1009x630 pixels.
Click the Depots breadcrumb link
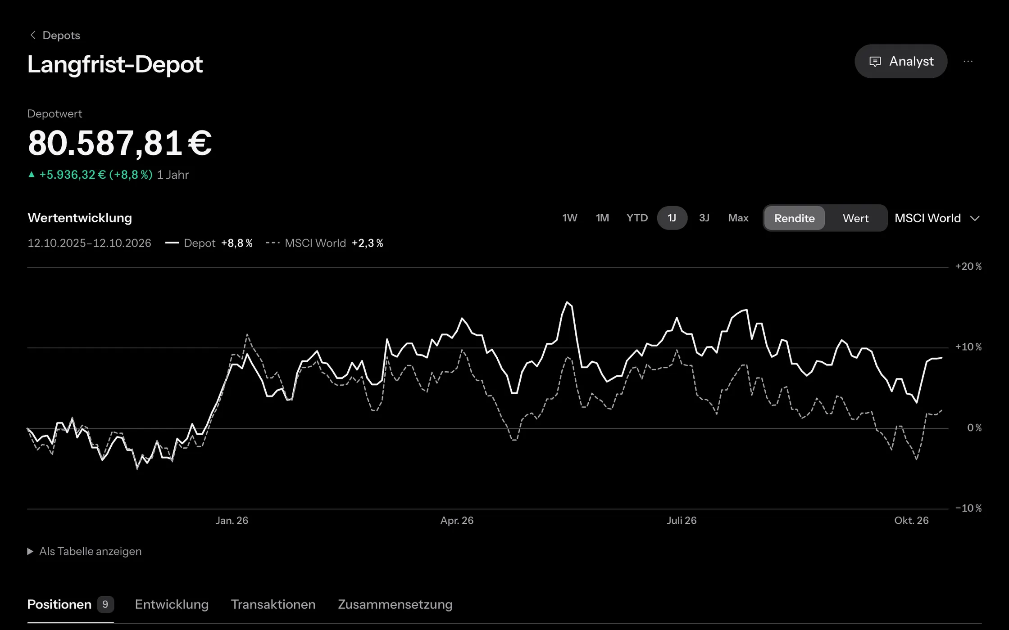(61, 35)
